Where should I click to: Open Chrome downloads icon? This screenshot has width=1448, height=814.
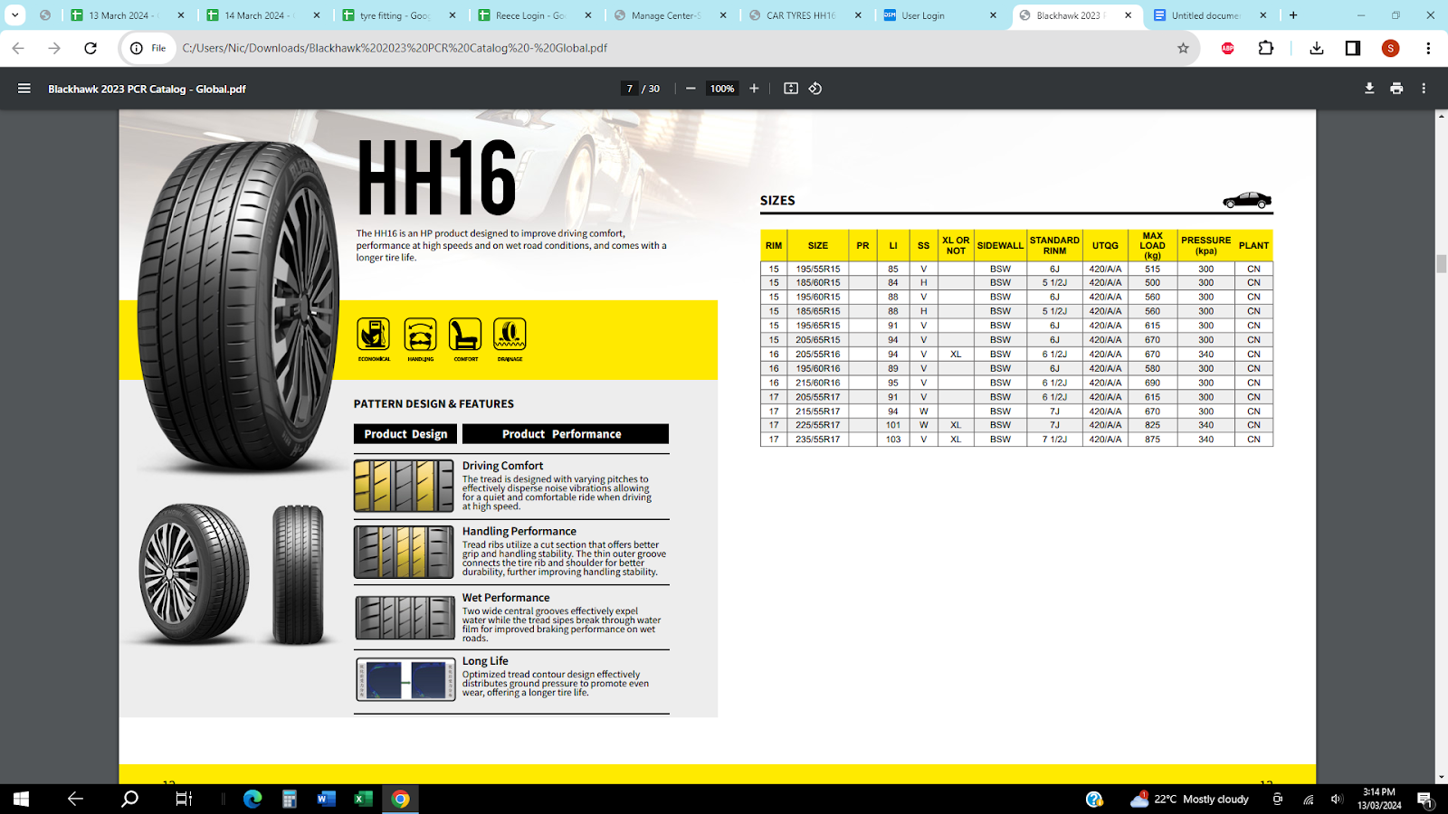[x=1317, y=48]
